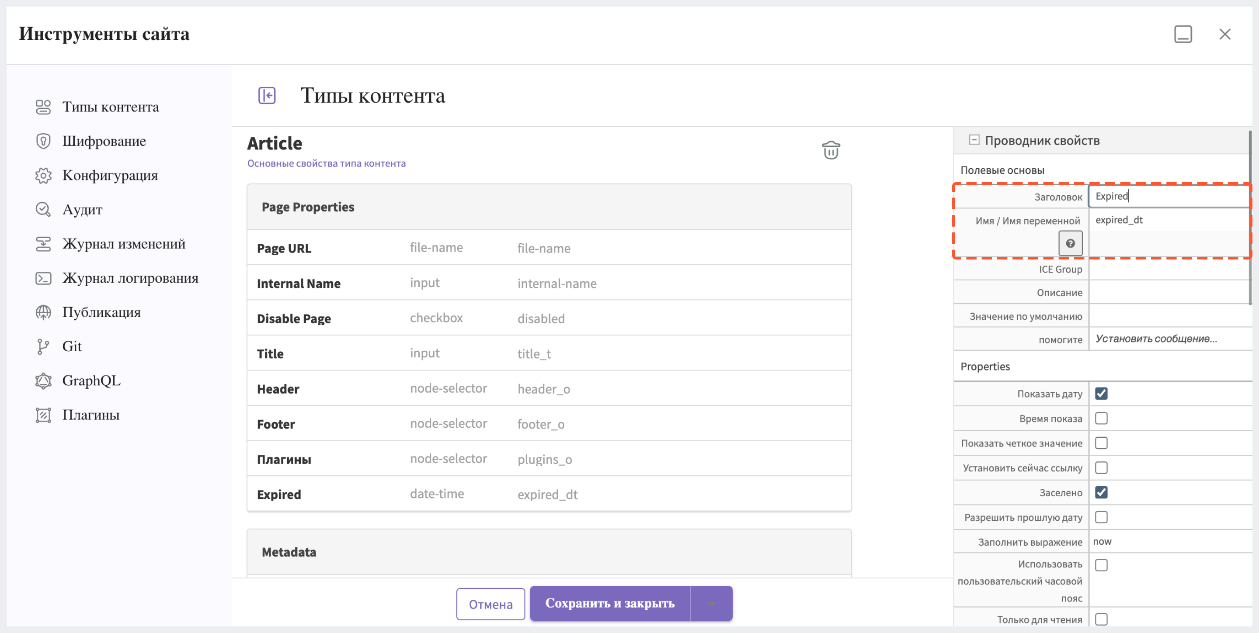Click the Журнал логирования console icon

pyautogui.click(x=43, y=278)
